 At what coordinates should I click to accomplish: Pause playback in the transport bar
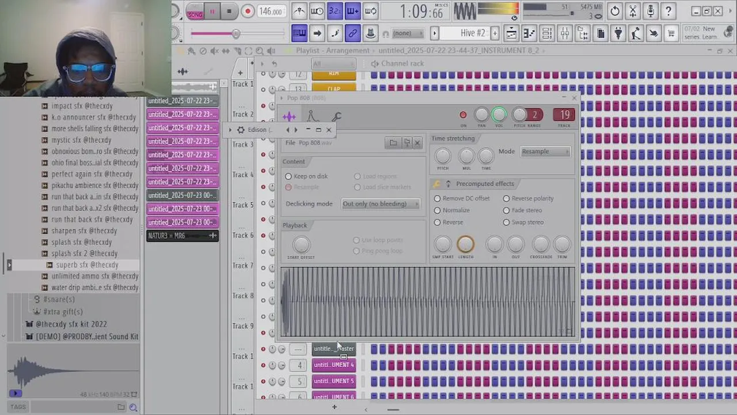click(212, 12)
